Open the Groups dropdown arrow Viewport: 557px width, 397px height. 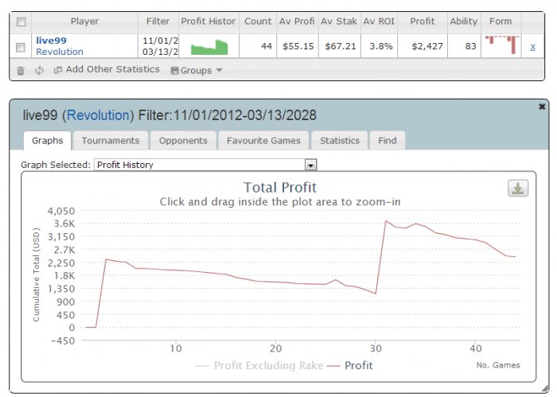click(x=219, y=70)
